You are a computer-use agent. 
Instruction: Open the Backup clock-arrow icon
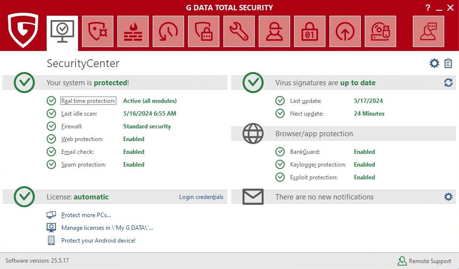168,31
